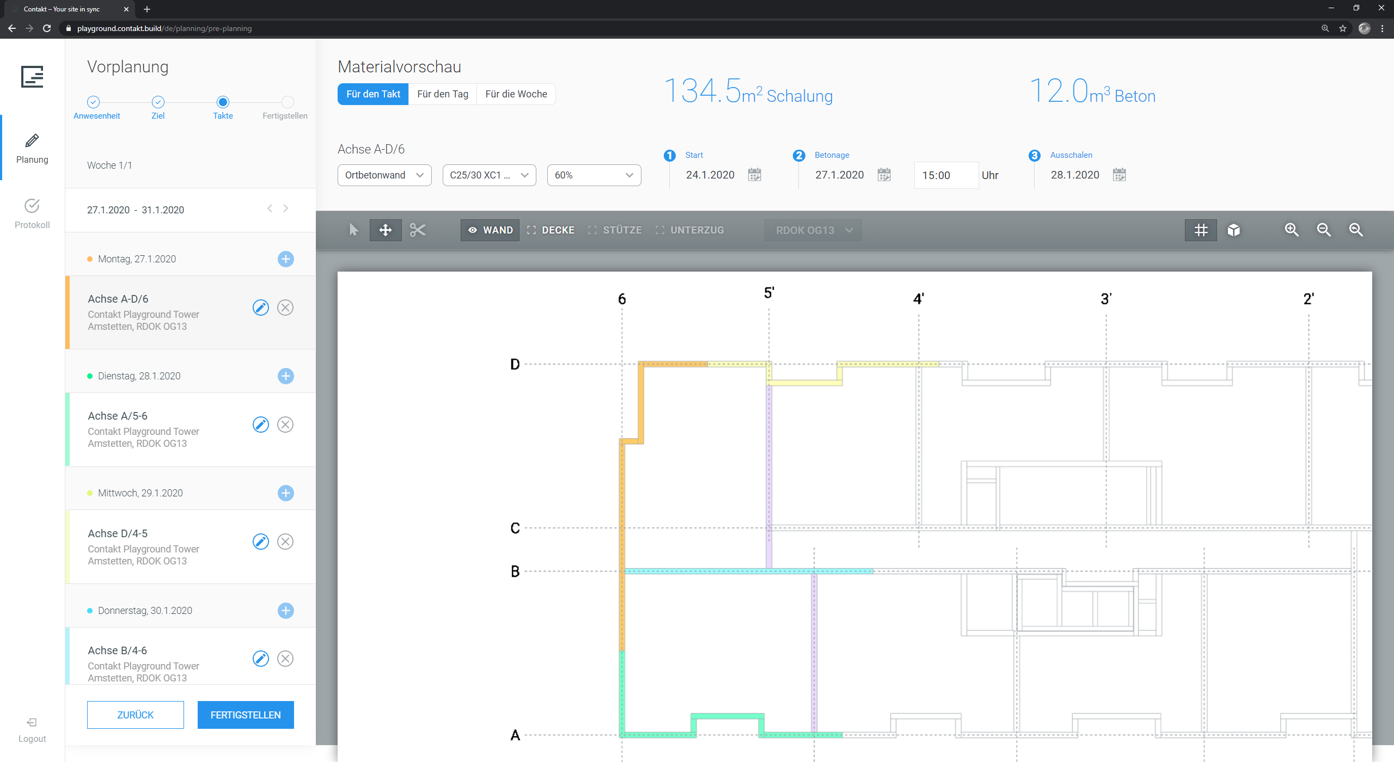The image size is (1394, 762).
Task: Switch to 3D cube view
Action: click(1233, 230)
